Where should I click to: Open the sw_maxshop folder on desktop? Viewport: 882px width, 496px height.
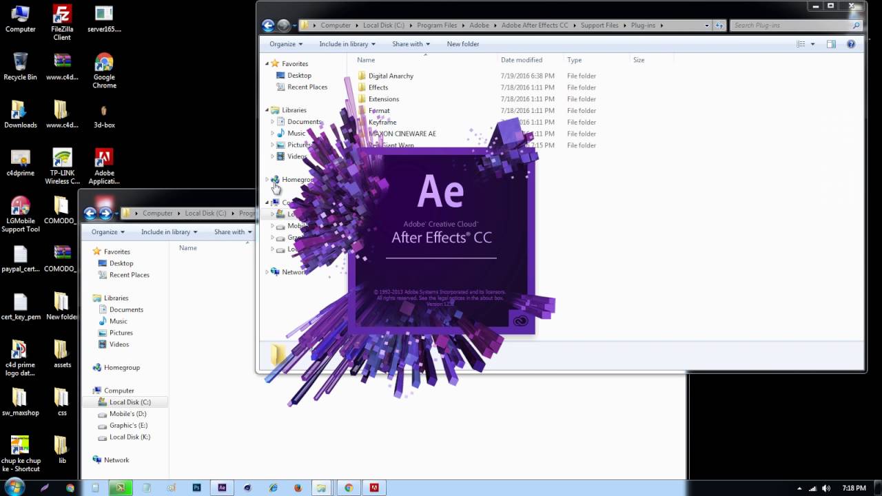21,402
